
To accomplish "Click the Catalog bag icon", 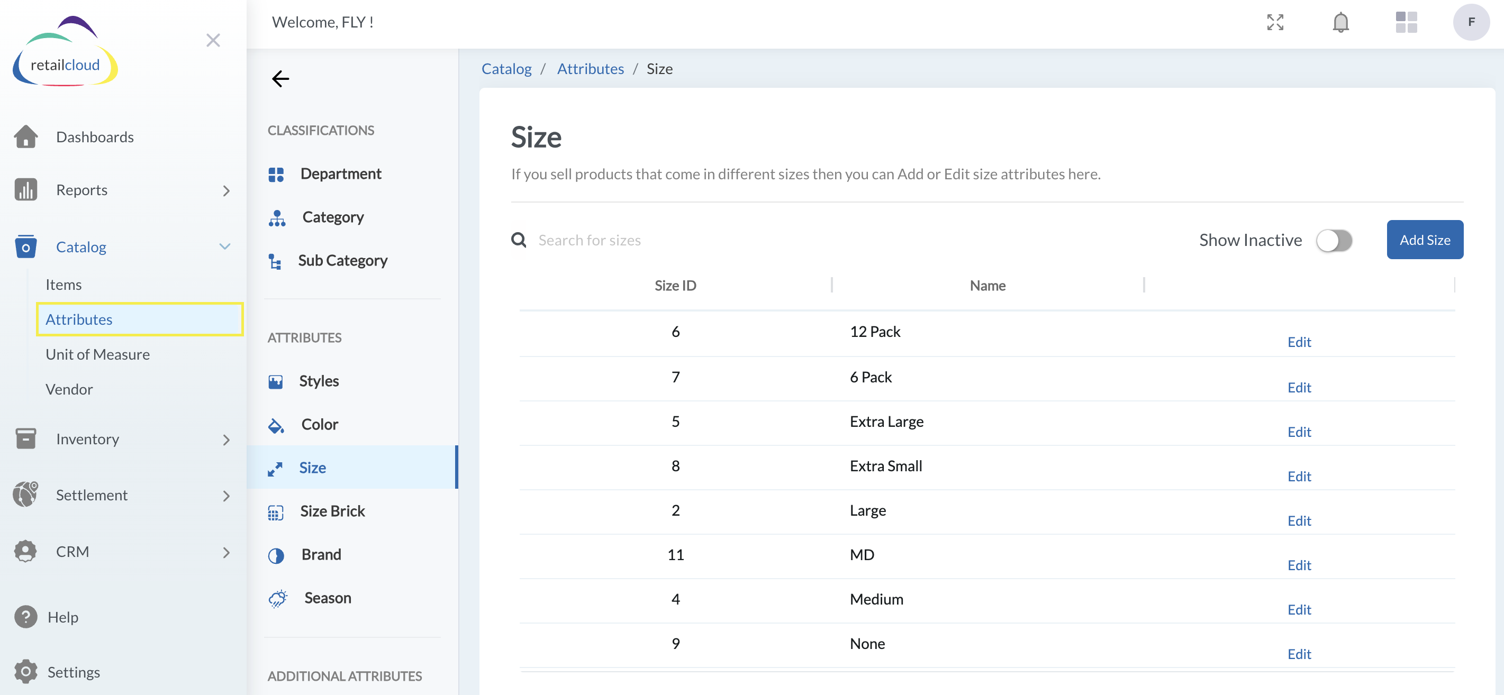I will (x=26, y=246).
